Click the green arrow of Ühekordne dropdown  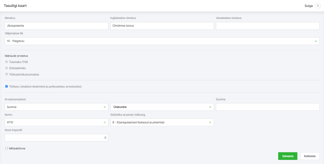click(210, 107)
